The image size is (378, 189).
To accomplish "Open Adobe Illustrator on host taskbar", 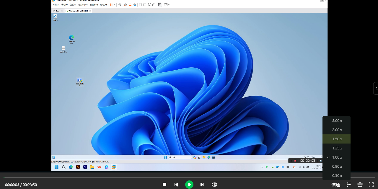I will [x=78, y=167].
